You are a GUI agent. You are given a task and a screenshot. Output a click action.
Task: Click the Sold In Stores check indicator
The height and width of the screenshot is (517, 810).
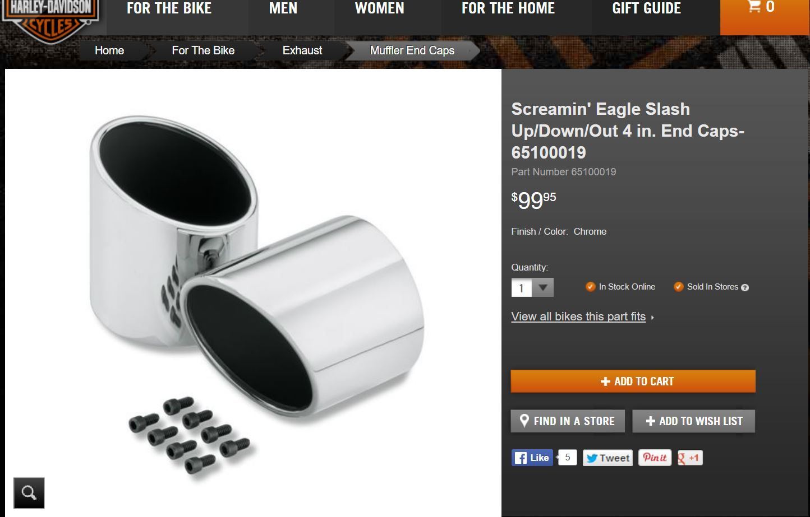[678, 286]
